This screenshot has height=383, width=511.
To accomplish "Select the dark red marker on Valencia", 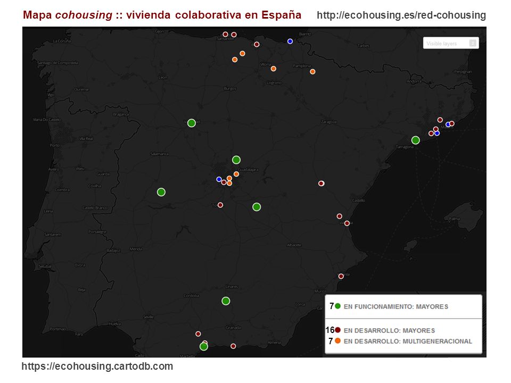I will [347, 223].
